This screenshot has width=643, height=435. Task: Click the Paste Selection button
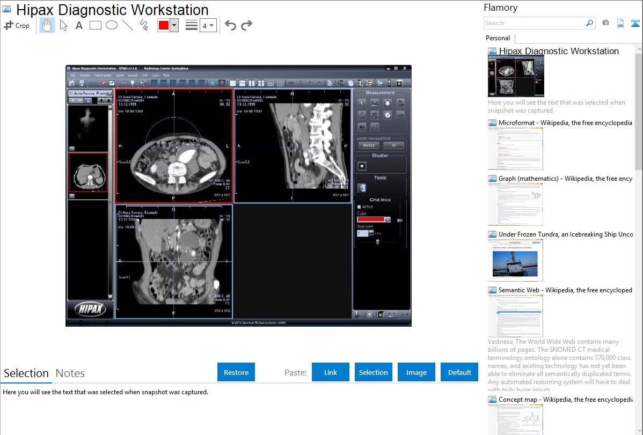[x=373, y=372]
